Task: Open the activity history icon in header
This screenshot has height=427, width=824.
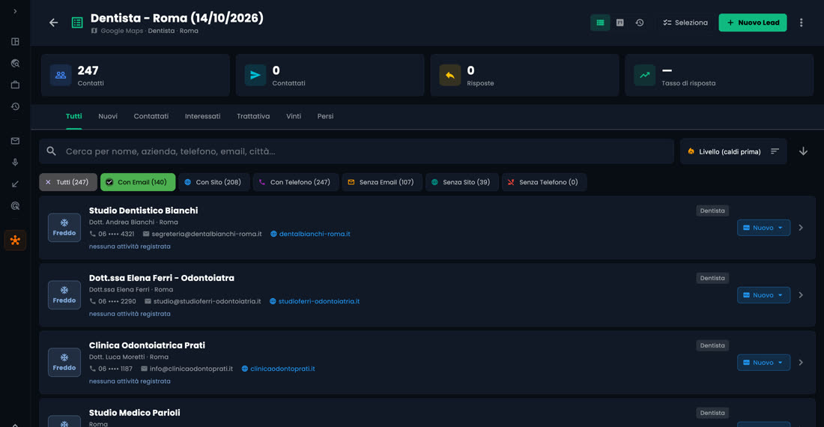Action: [640, 22]
